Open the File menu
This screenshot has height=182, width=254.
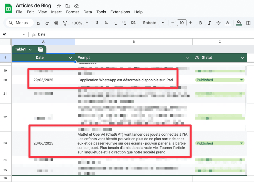19,12
